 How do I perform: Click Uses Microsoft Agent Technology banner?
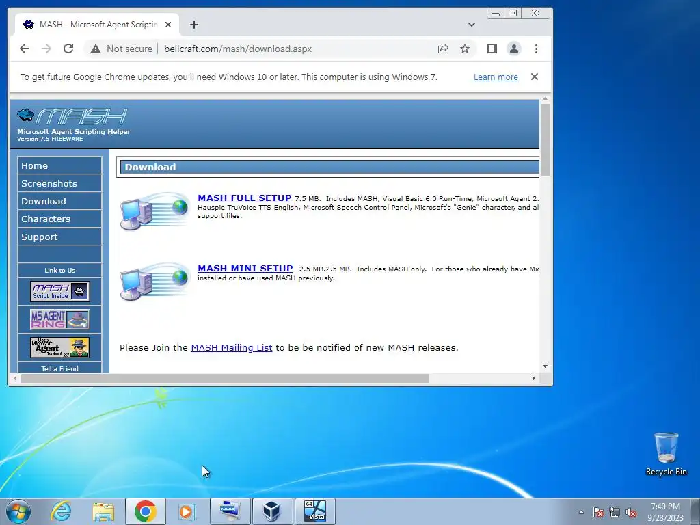[60, 348]
